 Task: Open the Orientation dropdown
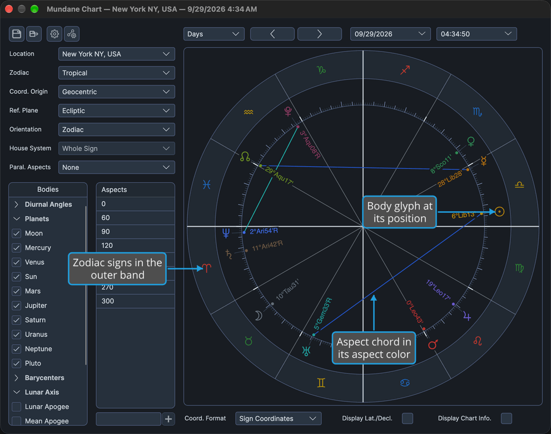point(117,129)
